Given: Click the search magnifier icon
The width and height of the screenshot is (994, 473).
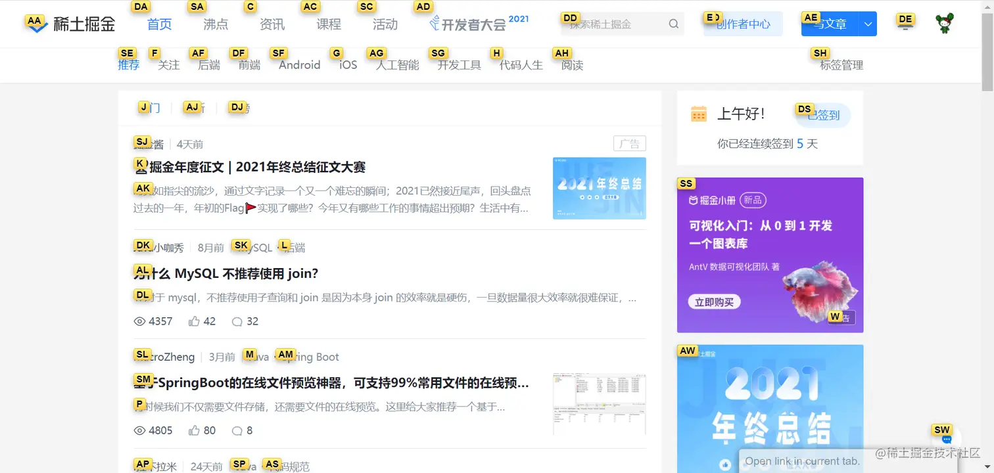Looking at the screenshot, I should click(x=673, y=24).
